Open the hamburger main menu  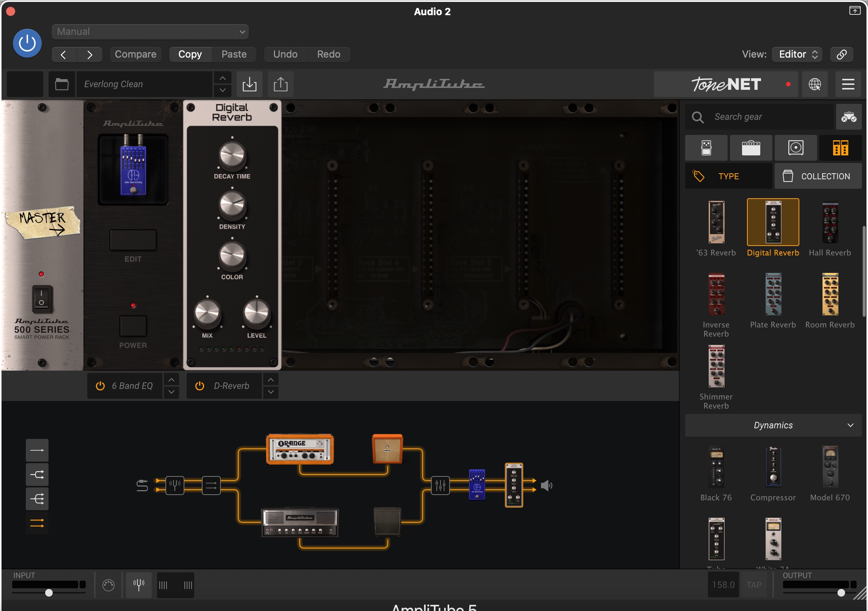tap(848, 84)
